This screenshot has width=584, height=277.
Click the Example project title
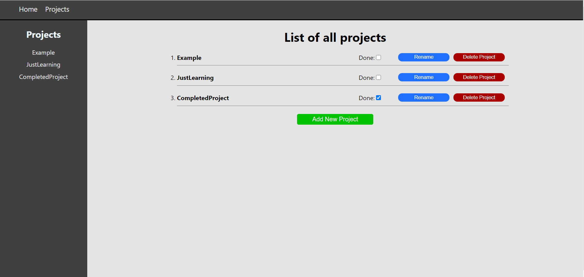tap(189, 58)
